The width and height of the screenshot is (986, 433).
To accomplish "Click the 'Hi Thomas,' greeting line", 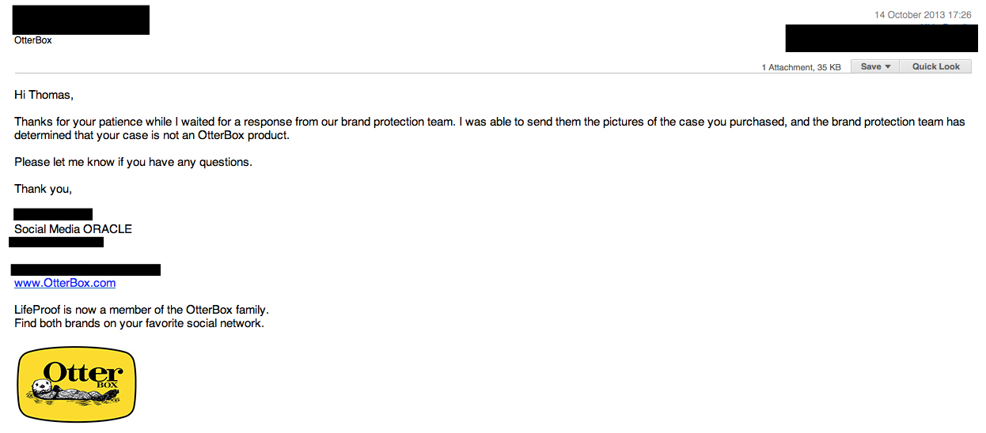I will (x=44, y=95).
